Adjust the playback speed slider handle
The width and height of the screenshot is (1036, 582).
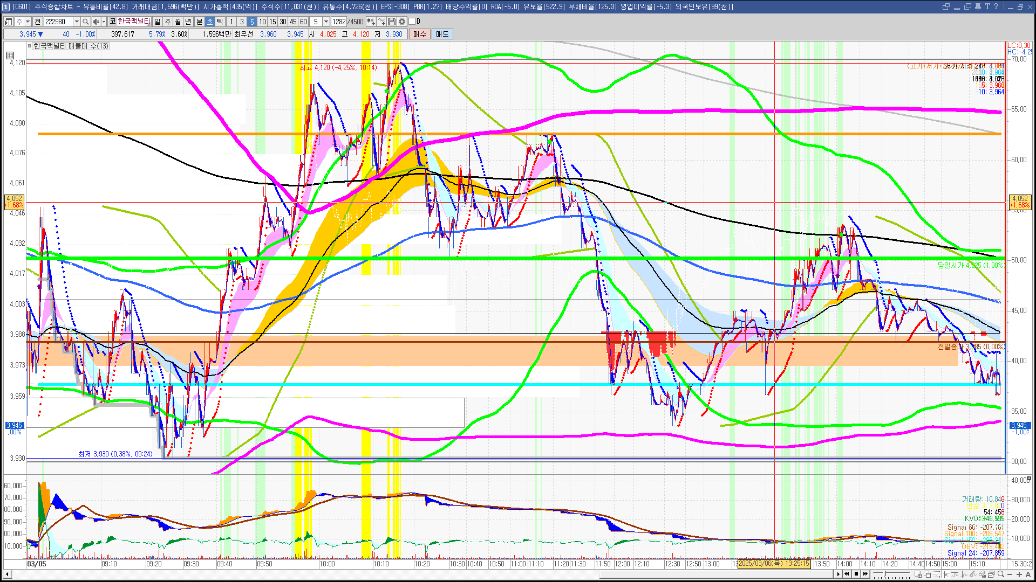(884, 574)
